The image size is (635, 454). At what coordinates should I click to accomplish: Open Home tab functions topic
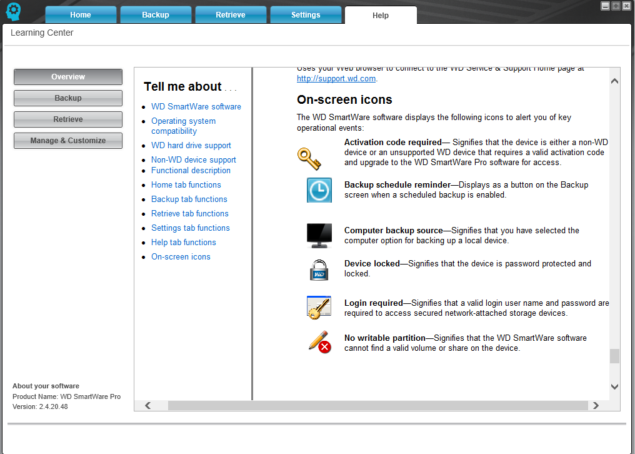[186, 185]
